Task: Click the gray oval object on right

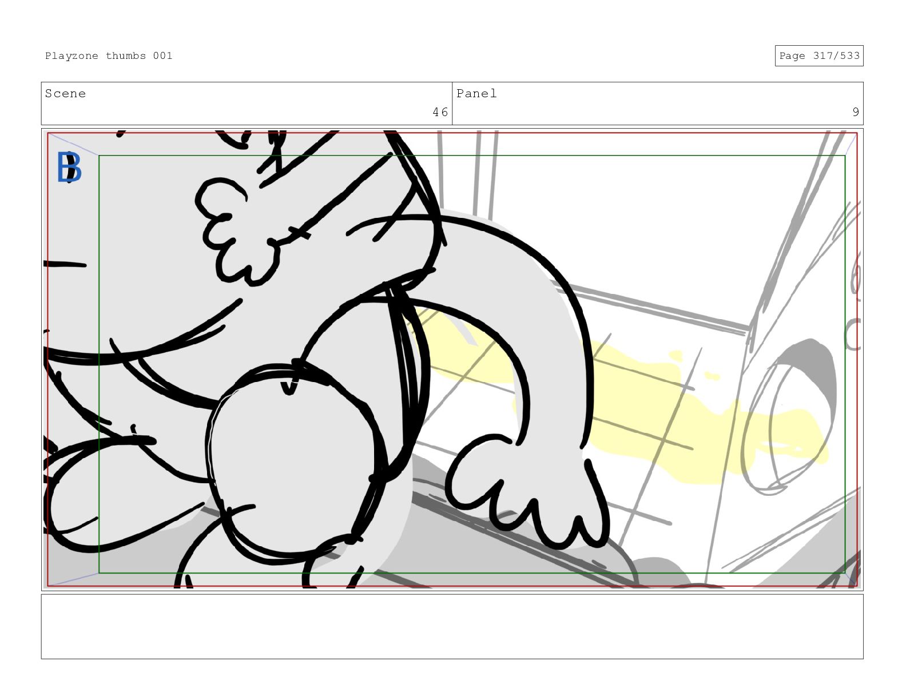Action: coord(789,417)
